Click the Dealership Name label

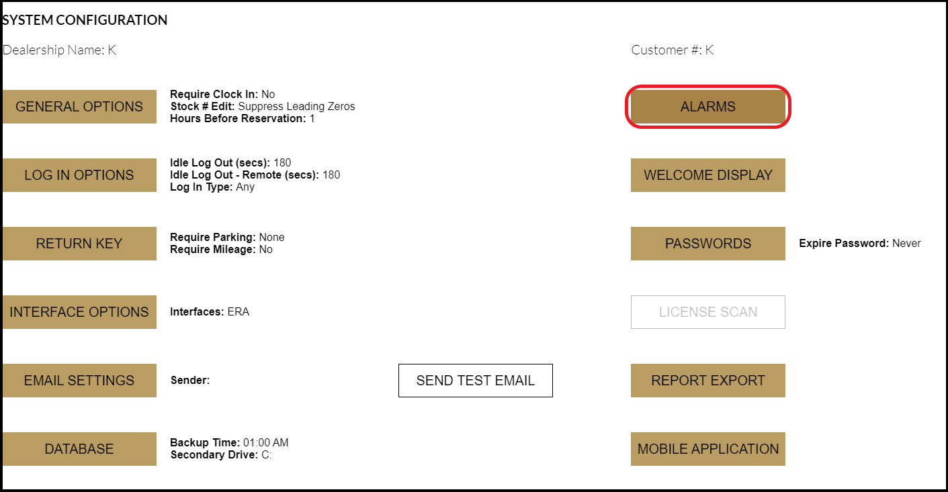tap(60, 50)
